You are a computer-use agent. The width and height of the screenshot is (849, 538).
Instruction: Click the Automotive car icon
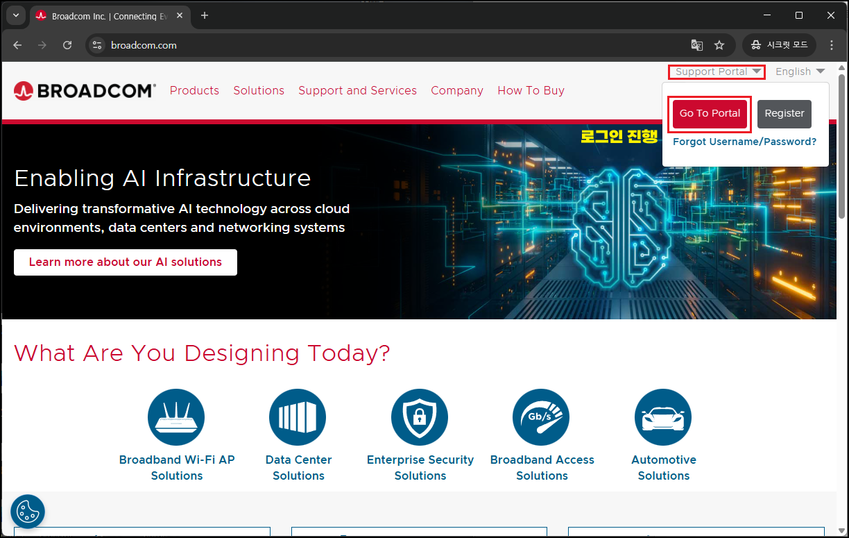click(x=663, y=417)
